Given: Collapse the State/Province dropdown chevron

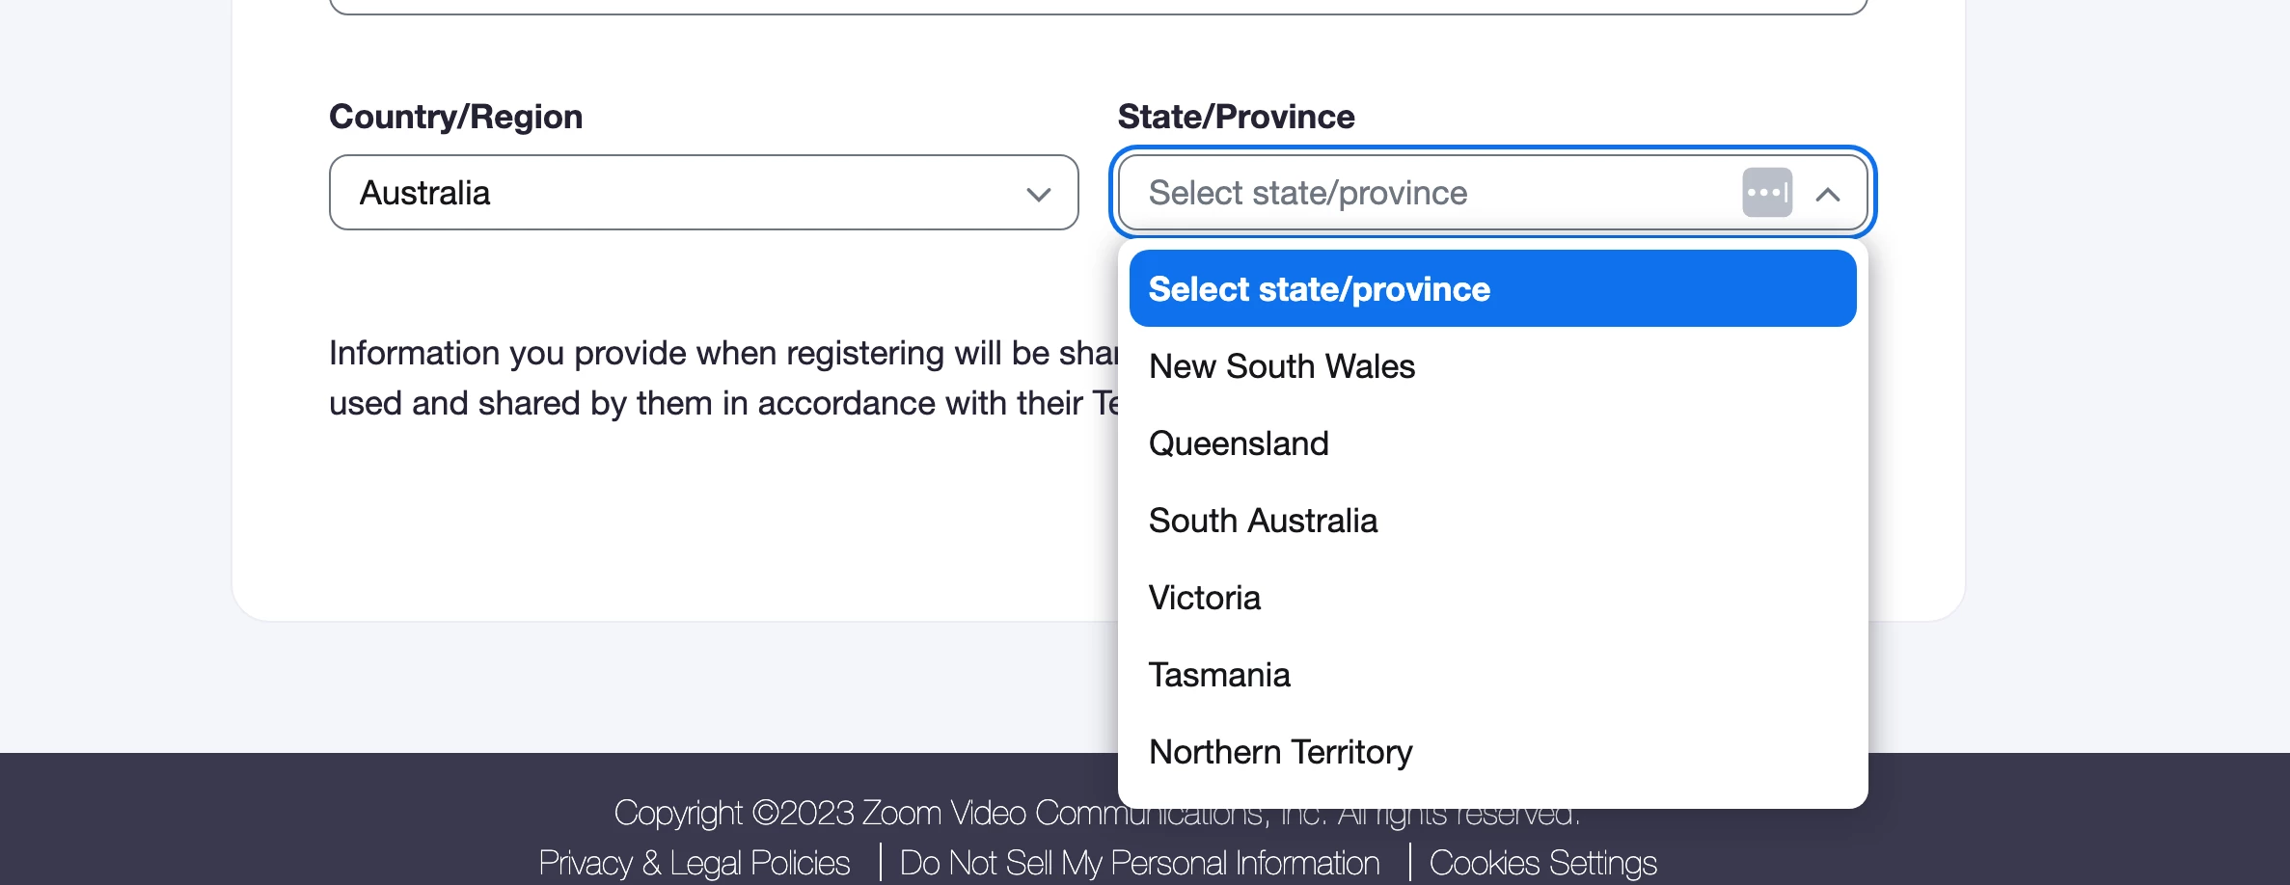Looking at the screenshot, I should coord(1827,194).
